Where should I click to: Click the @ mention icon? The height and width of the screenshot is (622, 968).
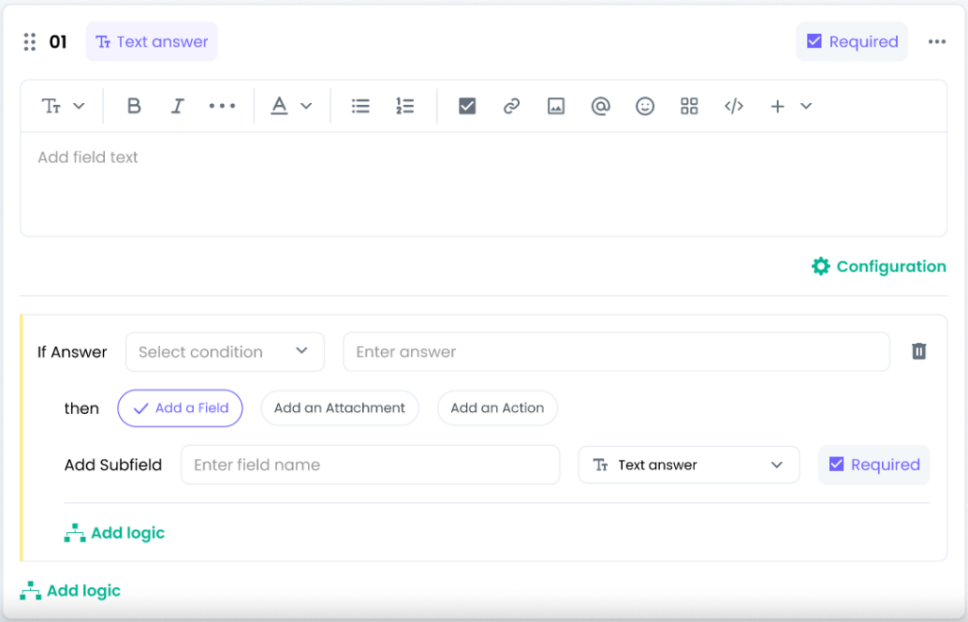(600, 106)
